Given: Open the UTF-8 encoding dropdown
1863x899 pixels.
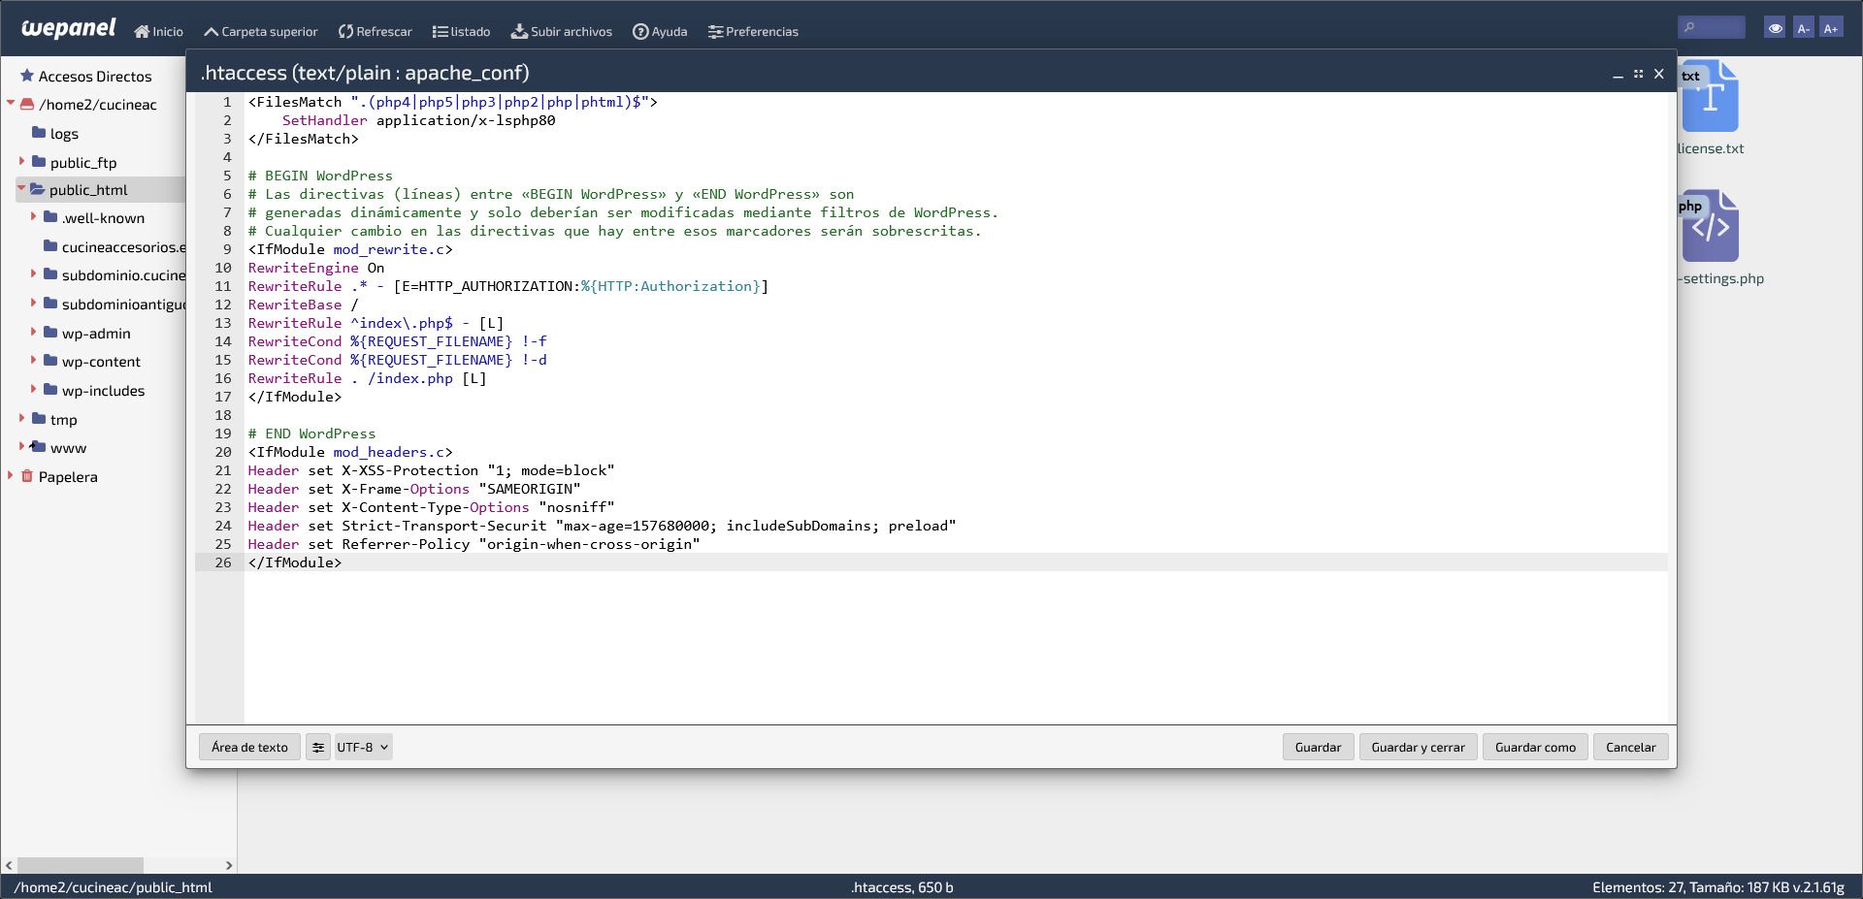Looking at the screenshot, I should click(x=363, y=747).
